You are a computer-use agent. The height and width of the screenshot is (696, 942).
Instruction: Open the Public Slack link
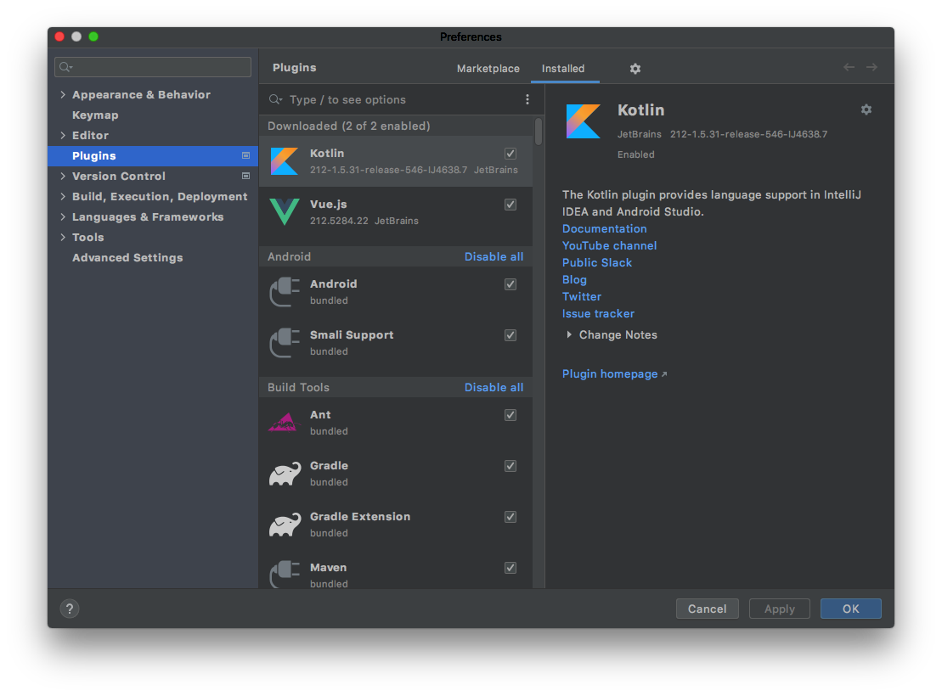(597, 262)
